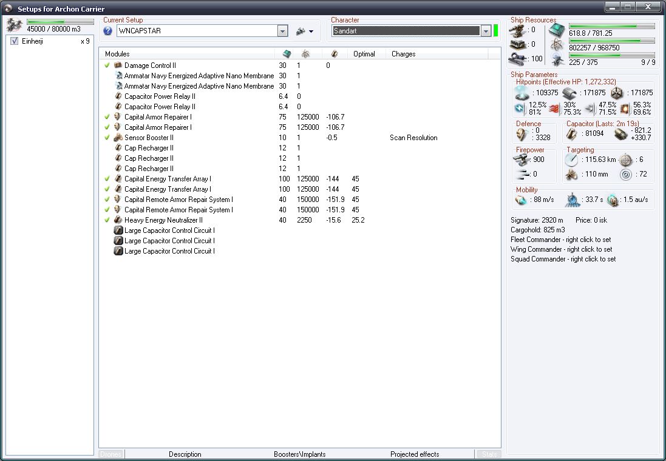Click the WNCAPSTAR setup name field
Viewport: 666px width, 461px height.
click(x=197, y=31)
